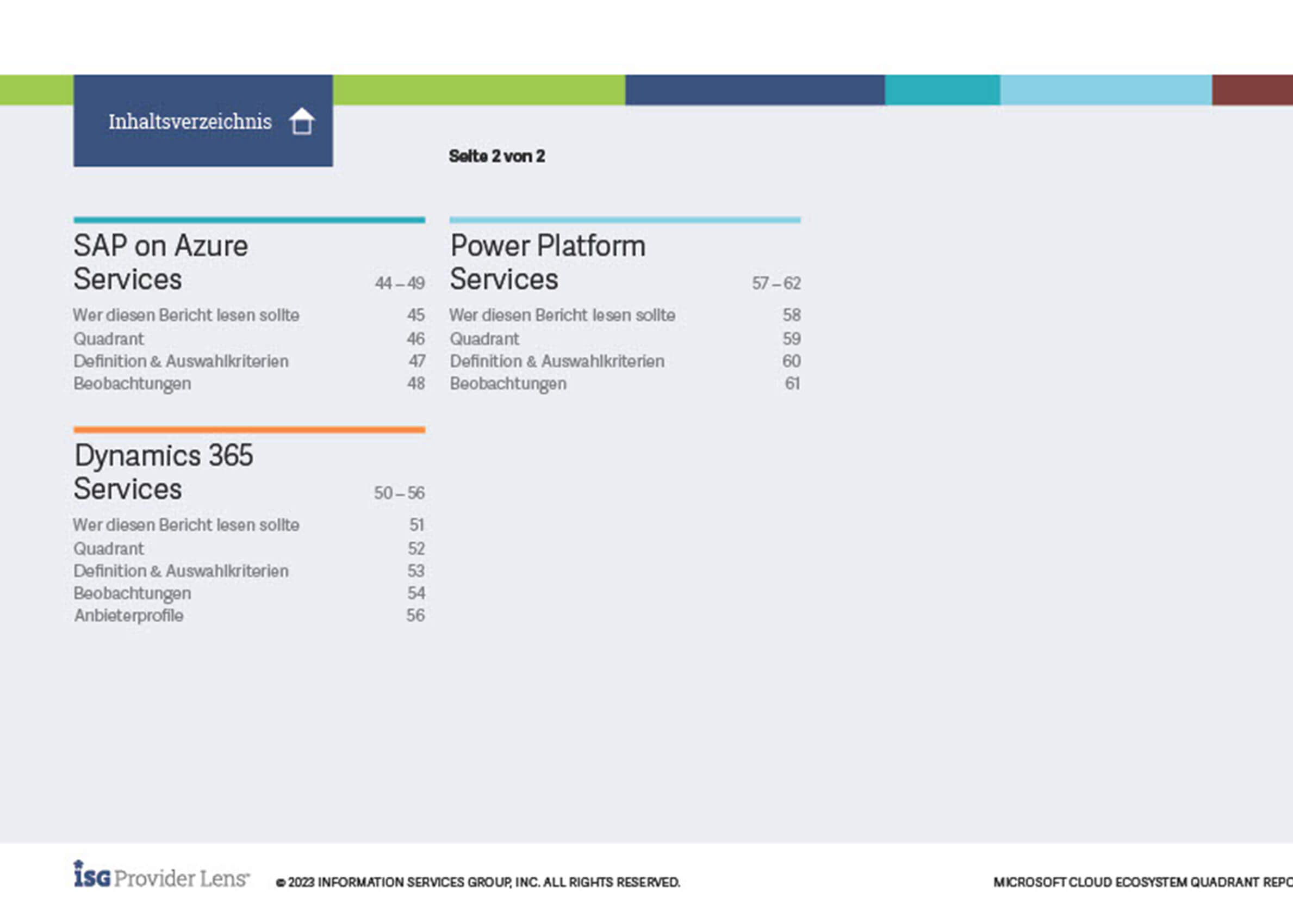Image resolution: width=1293 pixels, height=917 pixels.
Task: Click page number 51
Action: 417,524
